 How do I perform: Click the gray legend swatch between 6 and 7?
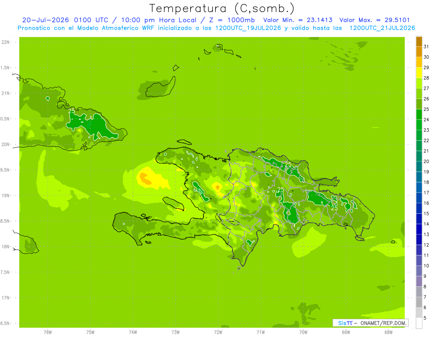point(419,302)
